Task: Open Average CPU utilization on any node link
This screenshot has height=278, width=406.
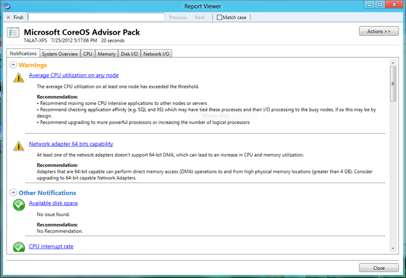Action: point(74,75)
